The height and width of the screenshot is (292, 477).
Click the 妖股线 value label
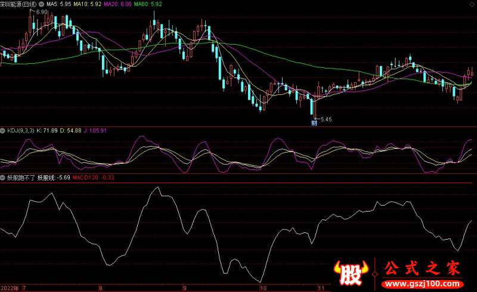[x=54, y=177]
